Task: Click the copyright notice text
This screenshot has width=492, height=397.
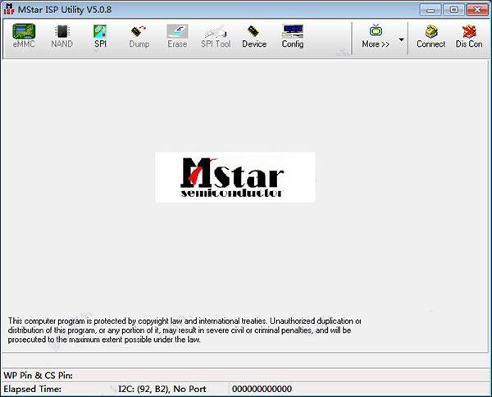Action: click(x=184, y=331)
